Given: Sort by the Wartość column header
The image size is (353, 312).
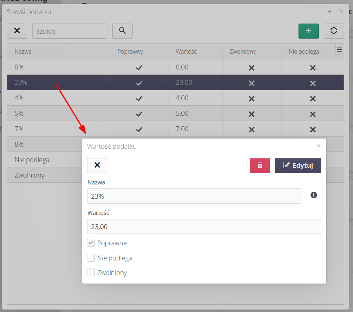Looking at the screenshot, I should click(x=186, y=52).
